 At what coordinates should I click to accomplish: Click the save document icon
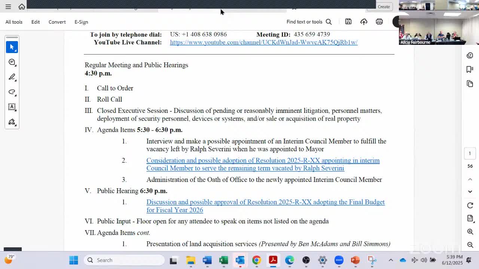click(348, 22)
